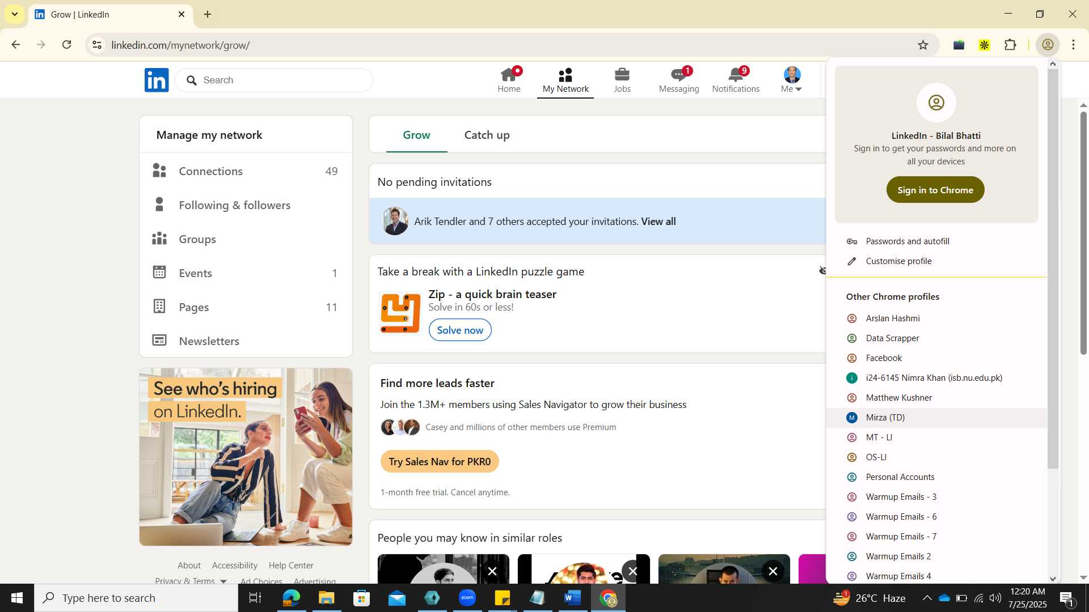1089x612 pixels.
Task: Open Windows Start menu
Action: point(17,598)
